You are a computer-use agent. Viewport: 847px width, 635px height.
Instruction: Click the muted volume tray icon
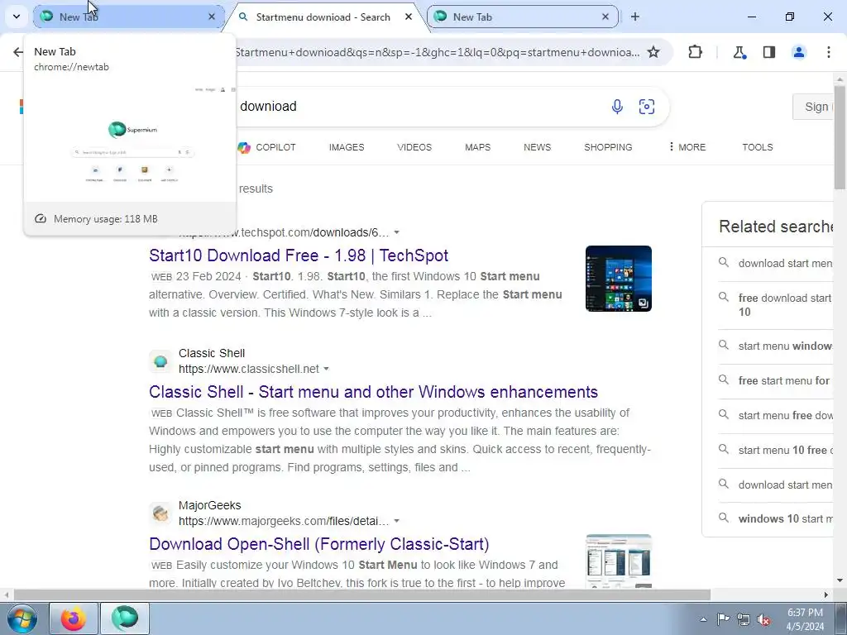coord(763,619)
